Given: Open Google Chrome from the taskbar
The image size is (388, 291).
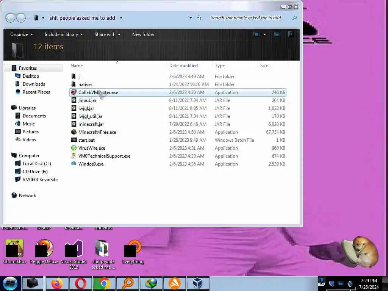Looking at the screenshot, I should [104, 283].
